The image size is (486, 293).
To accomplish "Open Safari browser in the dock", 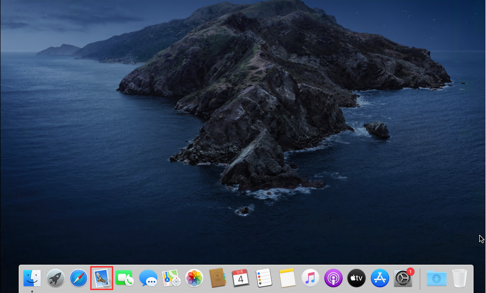I will tap(79, 278).
